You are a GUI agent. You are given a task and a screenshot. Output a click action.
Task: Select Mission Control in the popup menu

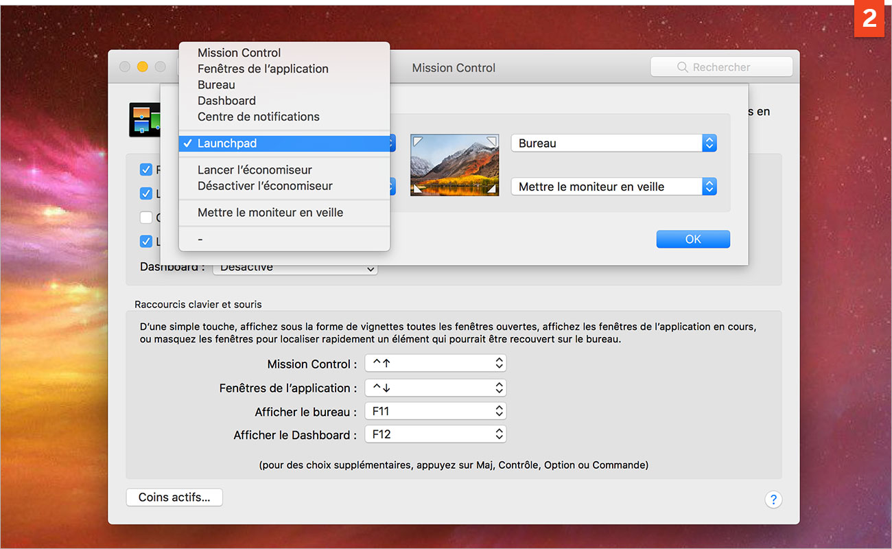[x=284, y=53]
